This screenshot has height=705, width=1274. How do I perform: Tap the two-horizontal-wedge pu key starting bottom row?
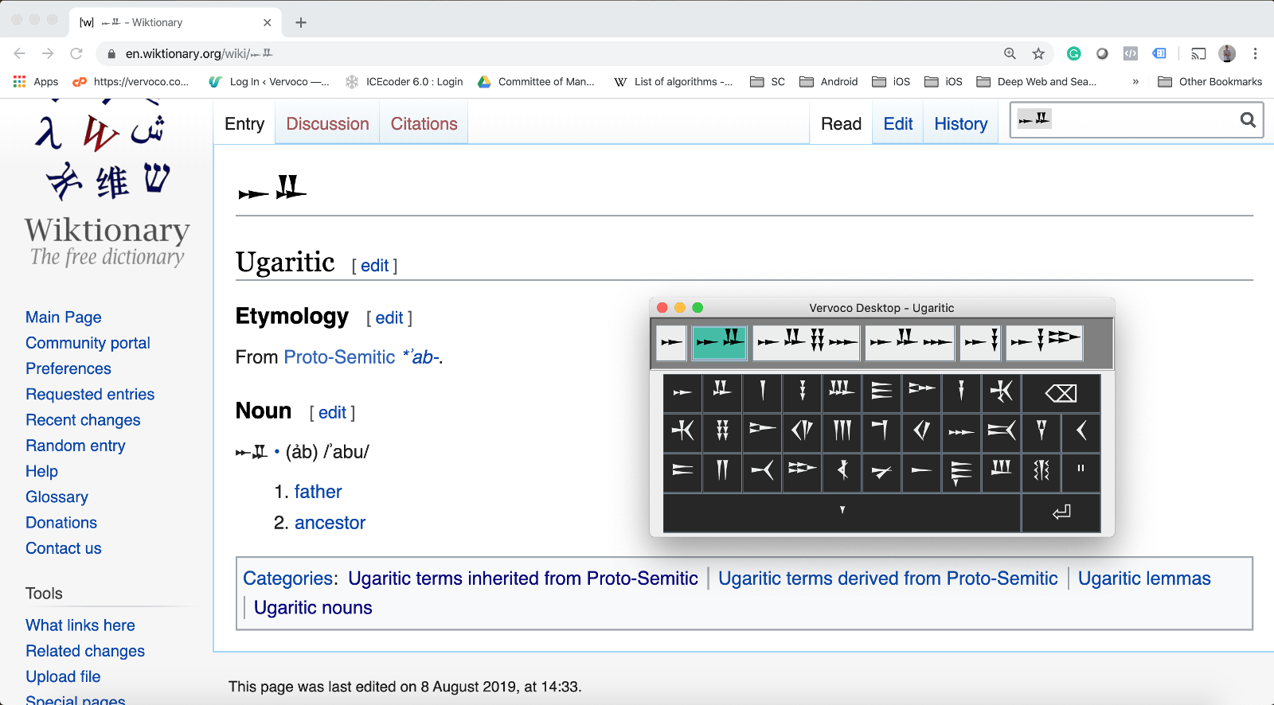tap(682, 473)
